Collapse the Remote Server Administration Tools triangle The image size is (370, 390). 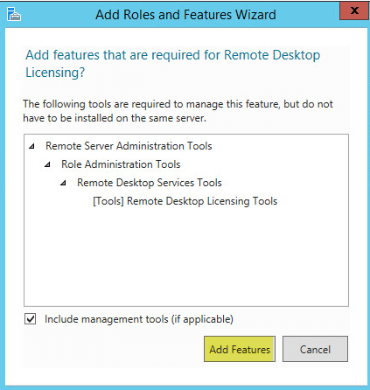[31, 146]
